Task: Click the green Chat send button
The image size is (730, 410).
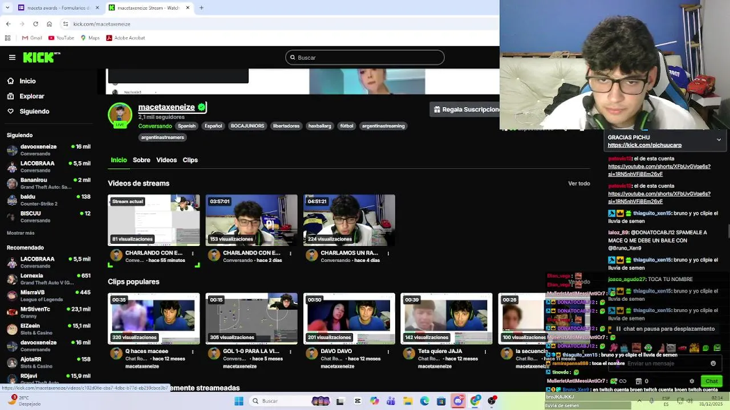Action: [x=711, y=381]
